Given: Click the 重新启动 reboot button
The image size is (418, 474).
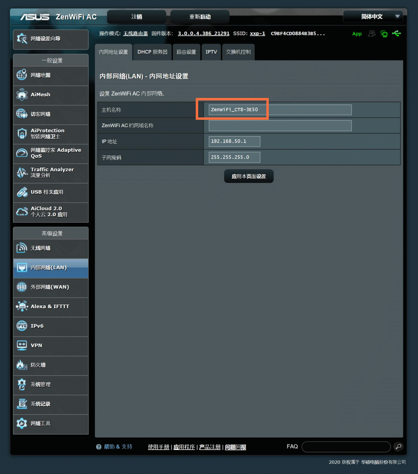Looking at the screenshot, I should [200, 17].
